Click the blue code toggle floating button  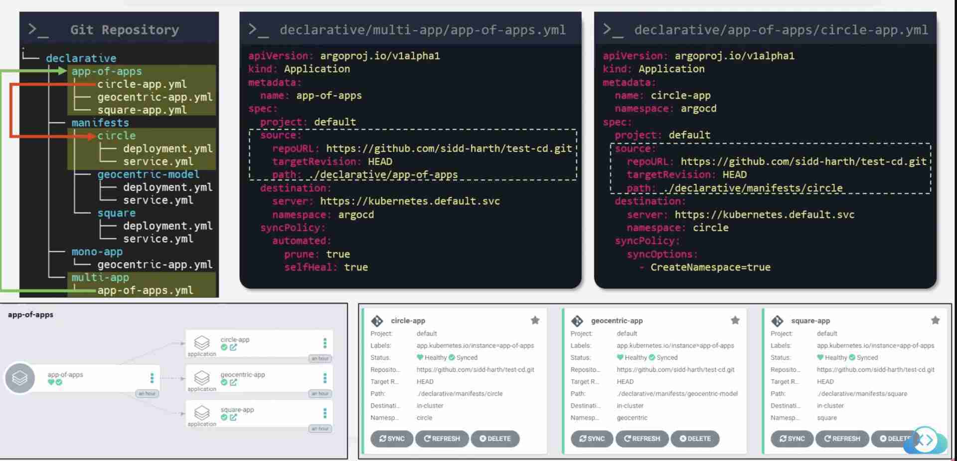pyautogui.click(x=926, y=440)
